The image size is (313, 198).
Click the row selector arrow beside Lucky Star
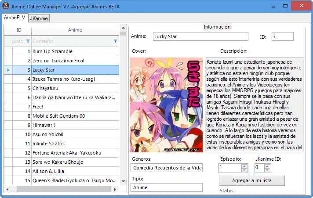[8, 70]
